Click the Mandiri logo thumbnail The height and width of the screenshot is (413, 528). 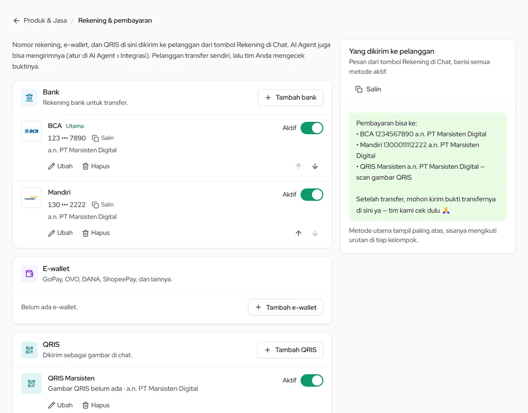tap(31, 198)
